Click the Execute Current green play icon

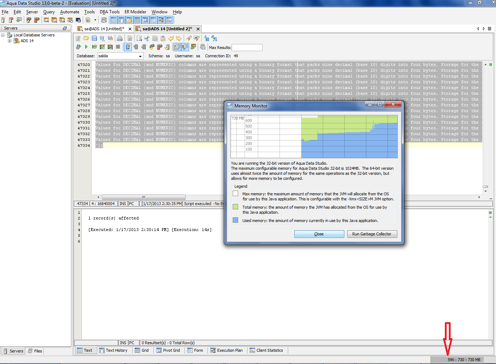[86, 47]
